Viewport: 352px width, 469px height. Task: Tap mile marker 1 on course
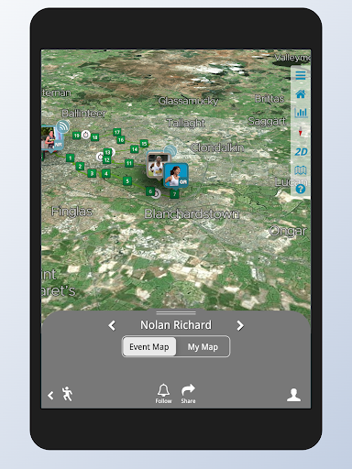[70, 158]
